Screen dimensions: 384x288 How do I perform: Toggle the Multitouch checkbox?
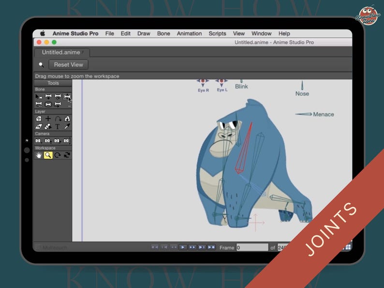(38, 247)
